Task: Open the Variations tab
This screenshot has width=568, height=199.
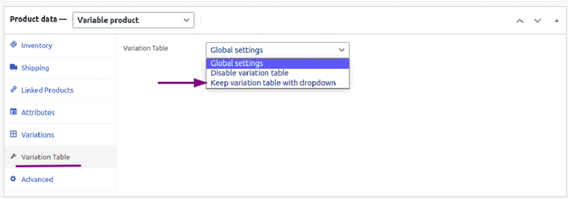Action: coord(60,135)
